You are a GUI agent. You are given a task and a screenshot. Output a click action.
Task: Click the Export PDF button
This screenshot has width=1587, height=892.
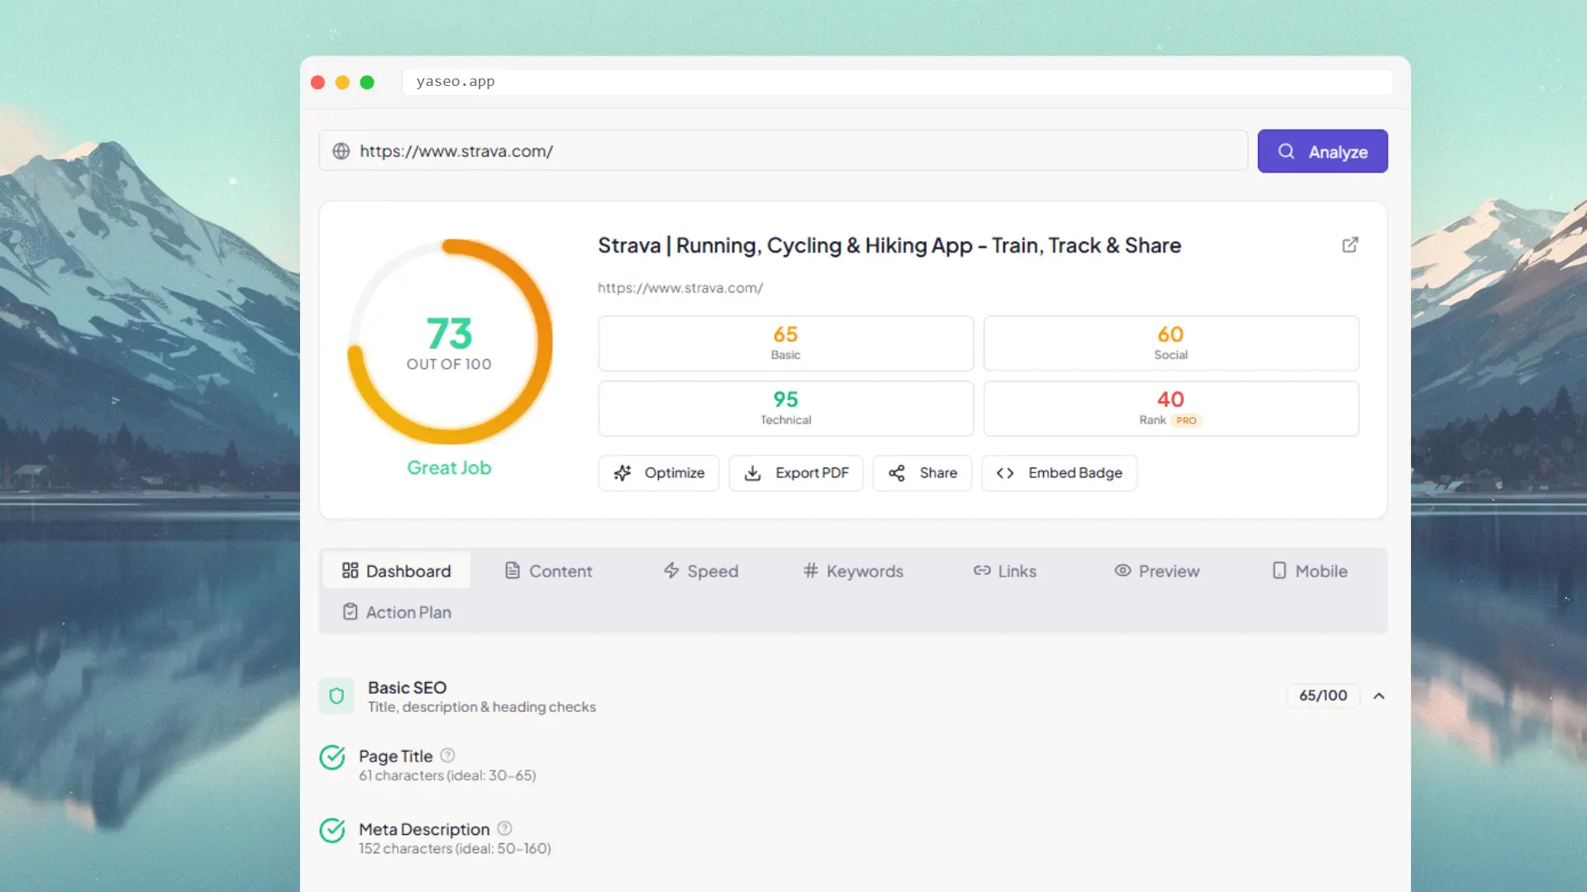pyautogui.click(x=795, y=472)
